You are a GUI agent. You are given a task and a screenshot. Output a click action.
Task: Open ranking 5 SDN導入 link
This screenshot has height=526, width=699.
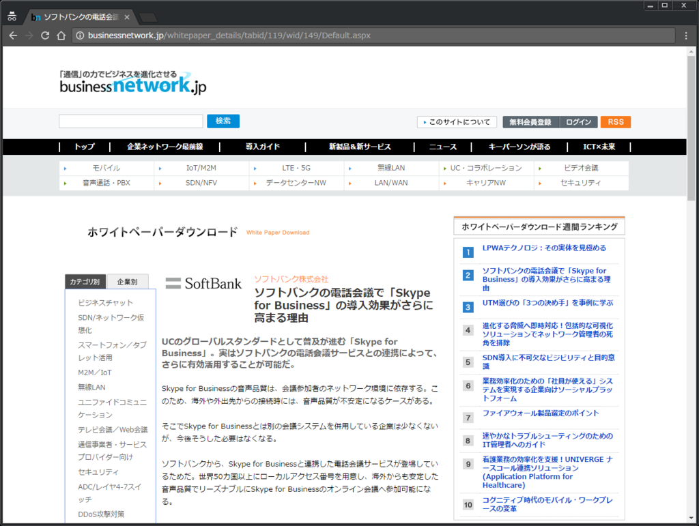(x=549, y=362)
